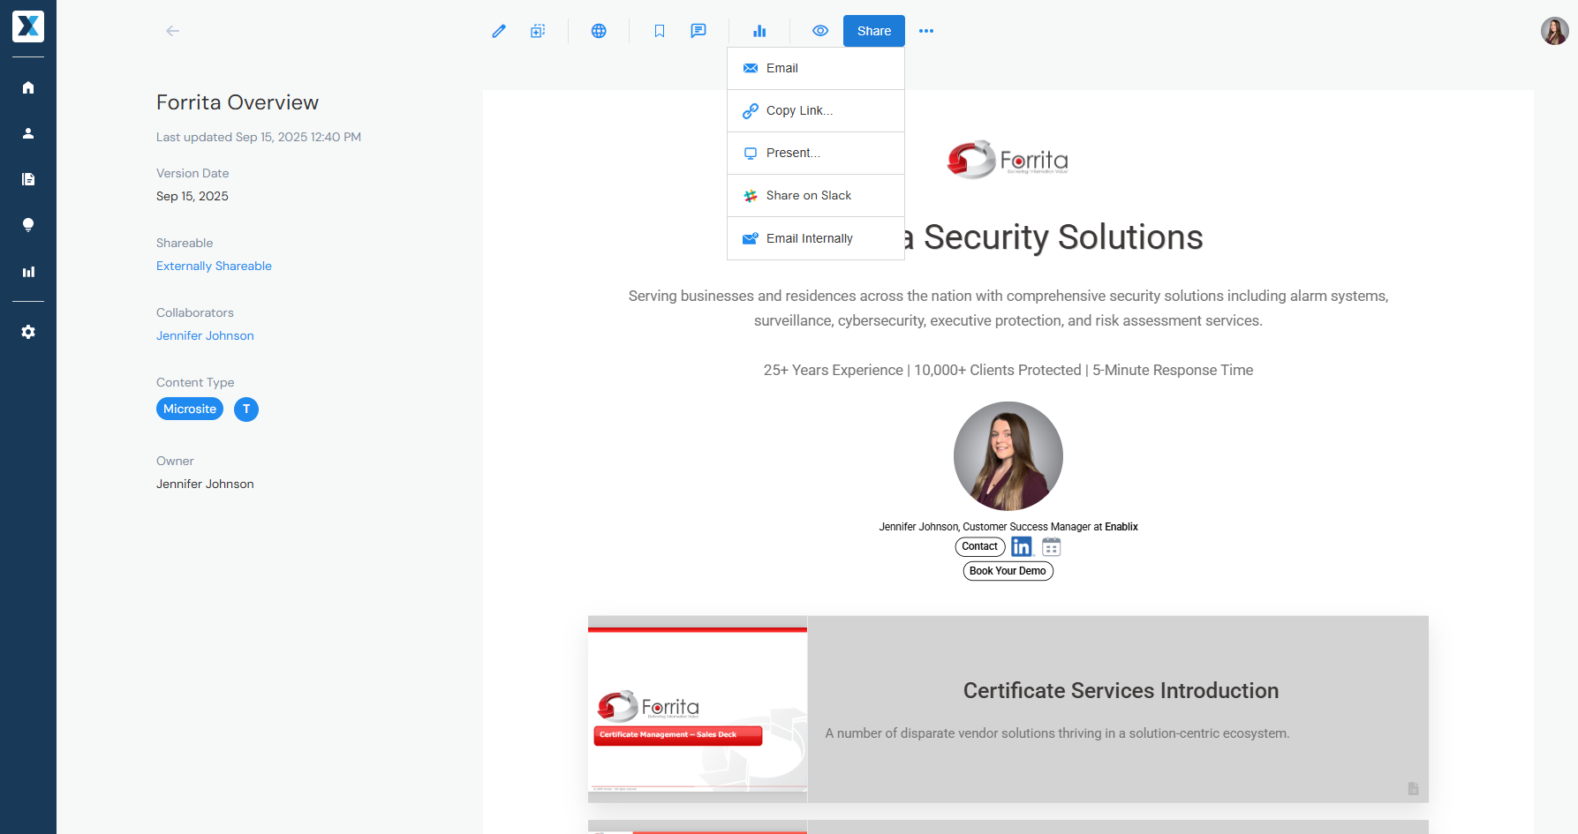Click the Certificate Services Introduction heading

pyautogui.click(x=1121, y=690)
